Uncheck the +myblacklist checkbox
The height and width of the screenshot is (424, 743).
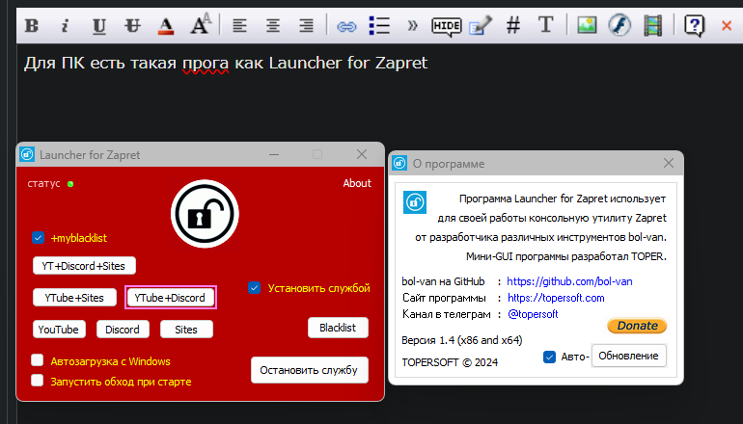pos(38,238)
